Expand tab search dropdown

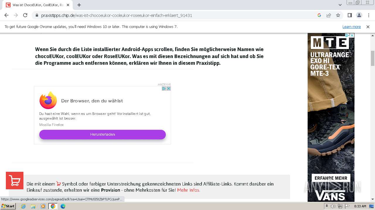coord(340,5)
